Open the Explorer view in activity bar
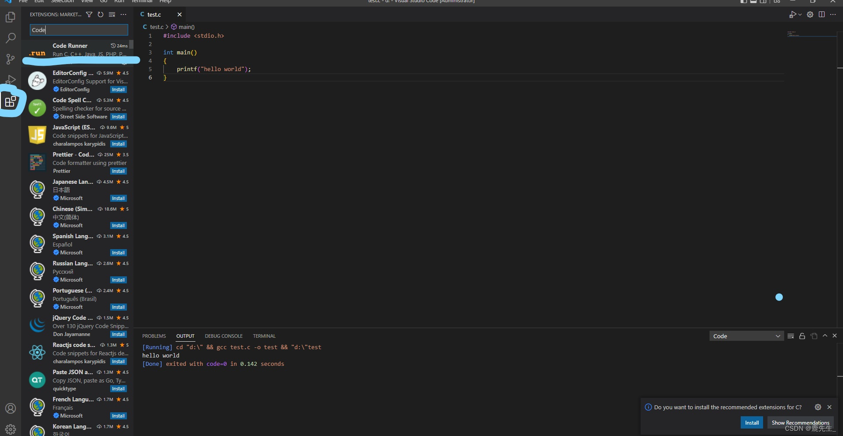 click(11, 17)
